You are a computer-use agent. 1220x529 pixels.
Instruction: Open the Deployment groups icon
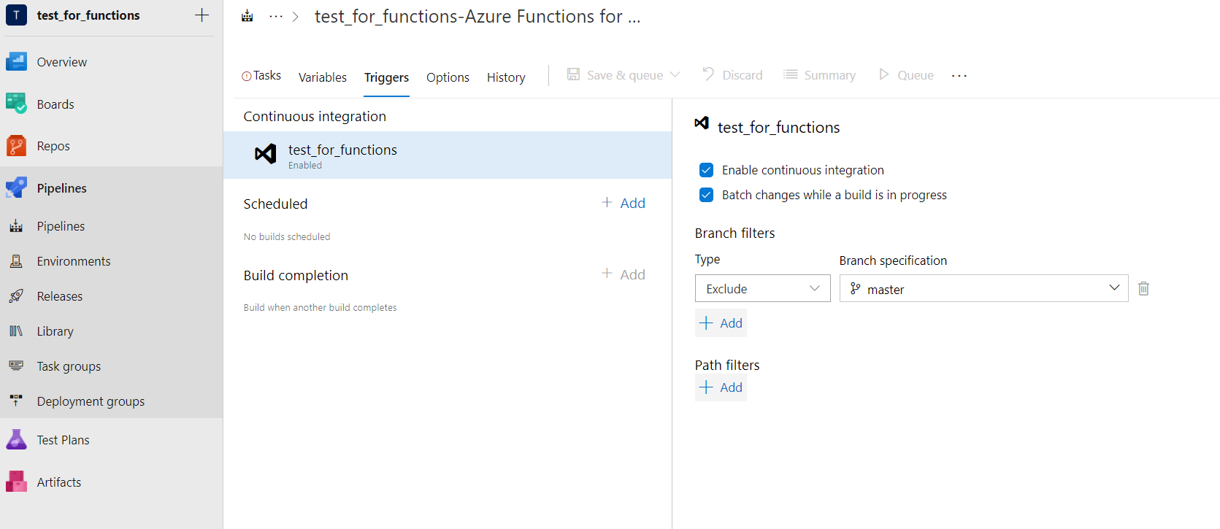click(x=16, y=401)
